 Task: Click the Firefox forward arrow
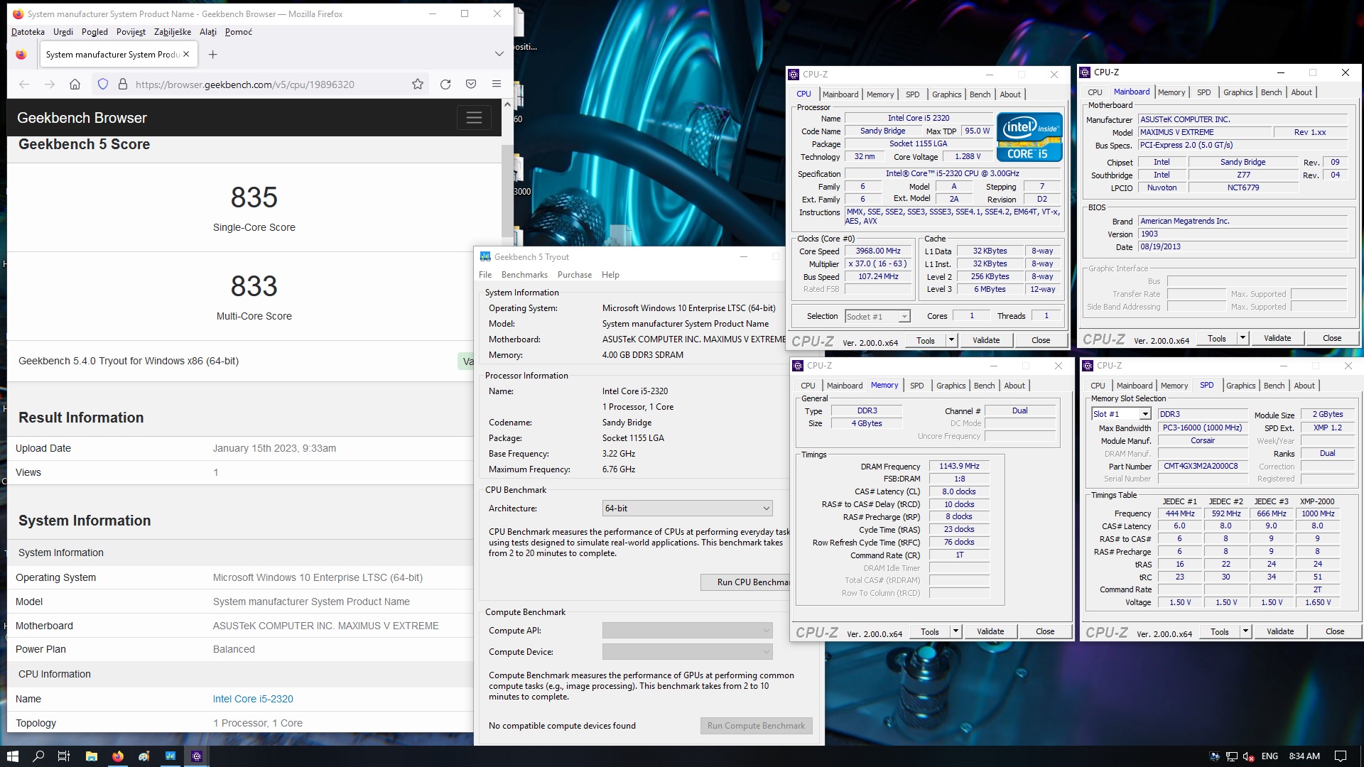tap(50, 85)
